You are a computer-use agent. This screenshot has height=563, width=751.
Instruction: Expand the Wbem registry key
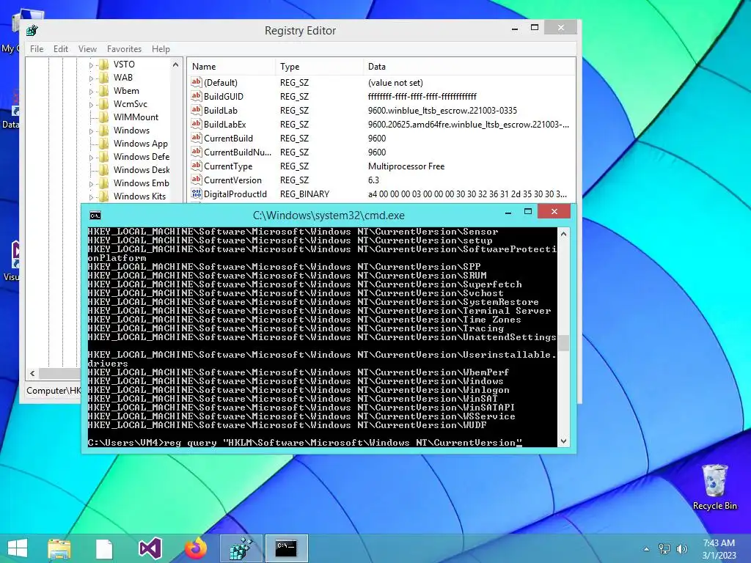(91, 91)
